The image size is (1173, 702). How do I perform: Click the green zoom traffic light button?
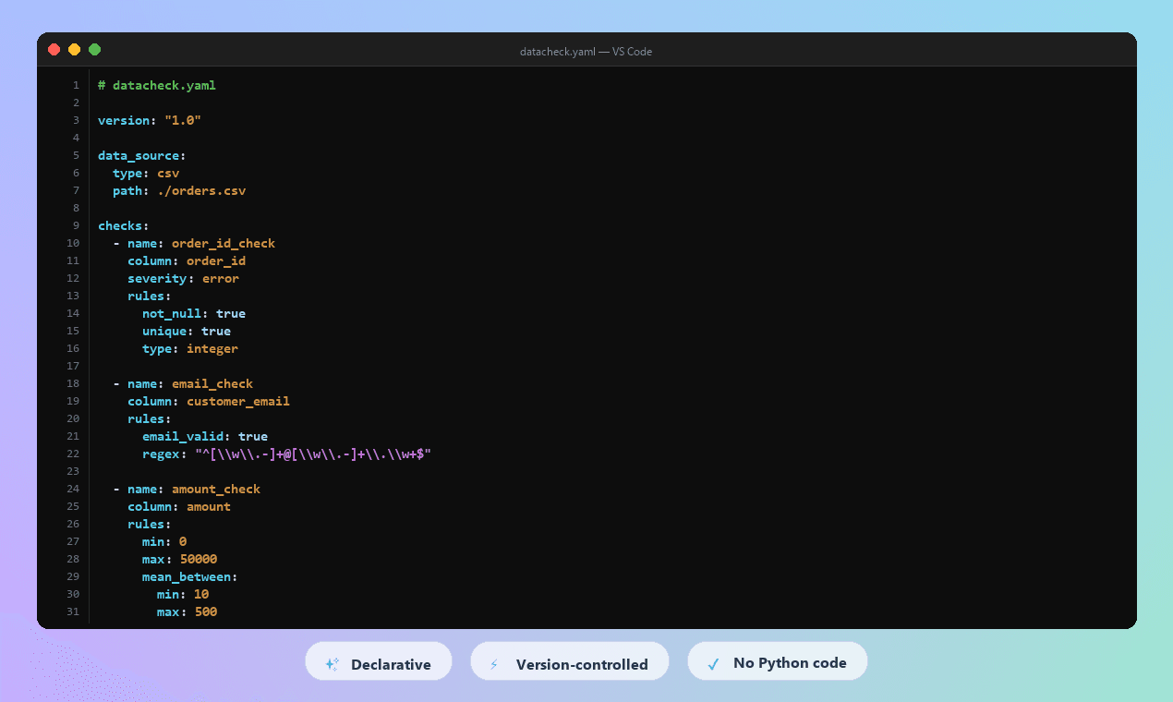click(x=94, y=50)
